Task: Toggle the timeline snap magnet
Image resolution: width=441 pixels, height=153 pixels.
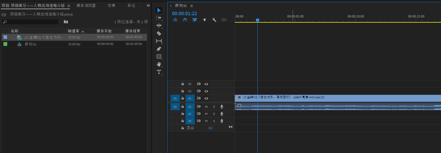Action: click(x=185, y=20)
